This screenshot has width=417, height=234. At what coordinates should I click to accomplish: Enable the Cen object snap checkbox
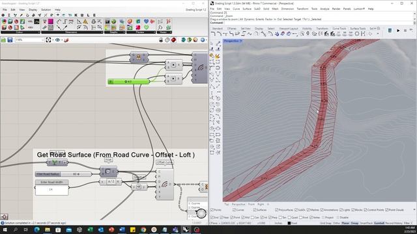253,218
